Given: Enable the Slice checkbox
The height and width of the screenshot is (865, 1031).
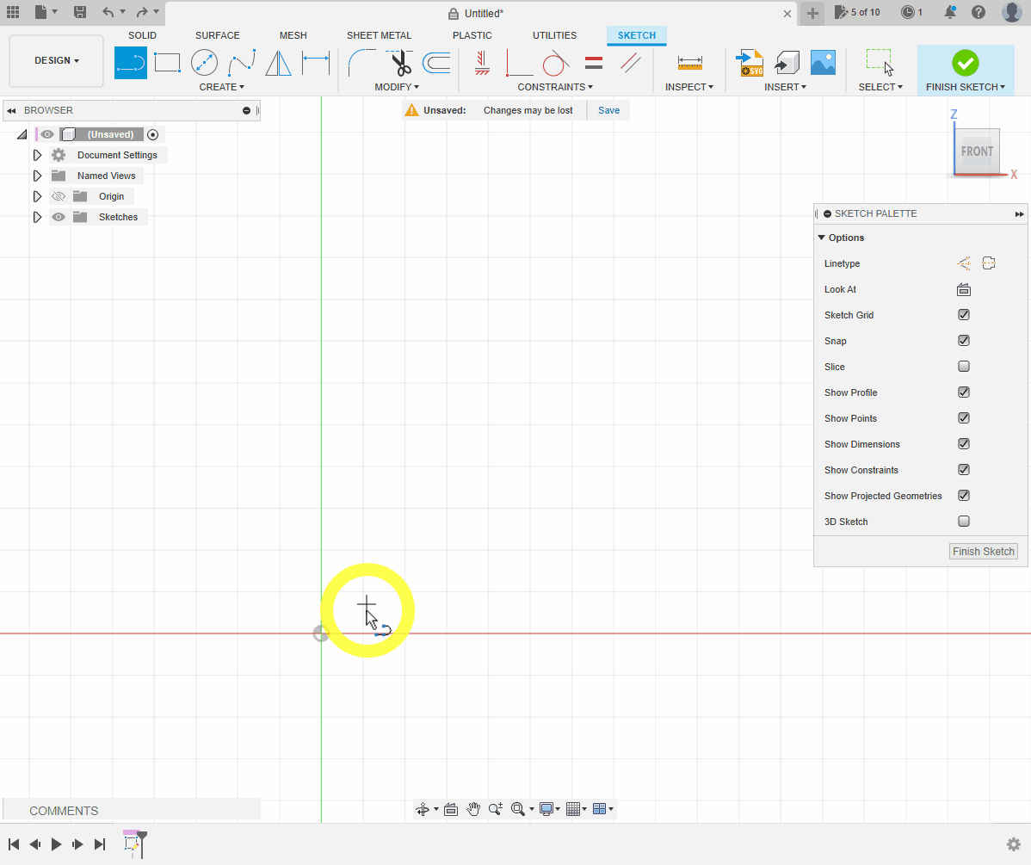Looking at the screenshot, I should tap(964, 367).
